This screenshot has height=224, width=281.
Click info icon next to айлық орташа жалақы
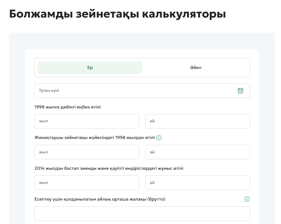click(247, 199)
